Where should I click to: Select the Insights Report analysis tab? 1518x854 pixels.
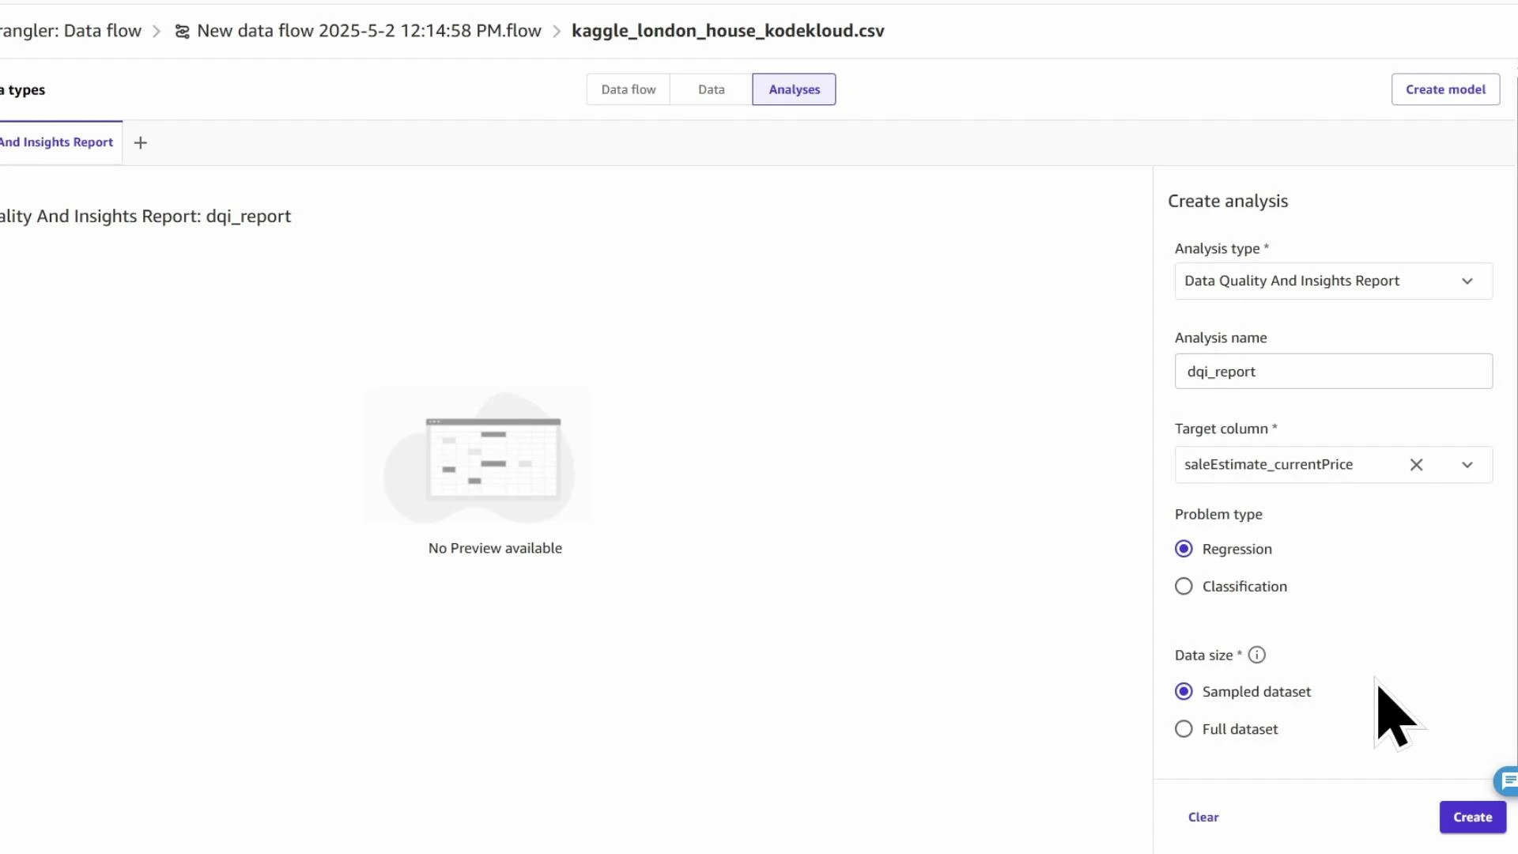click(56, 142)
